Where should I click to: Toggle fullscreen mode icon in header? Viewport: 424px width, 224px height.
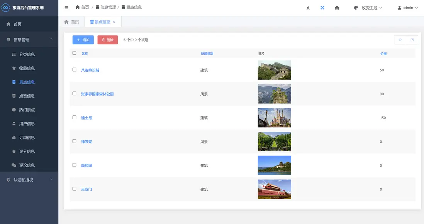(322, 8)
